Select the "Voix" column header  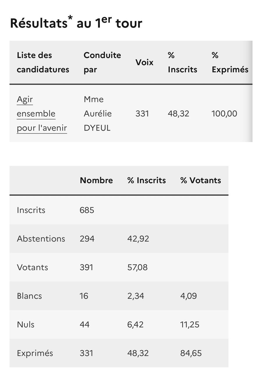tap(144, 62)
